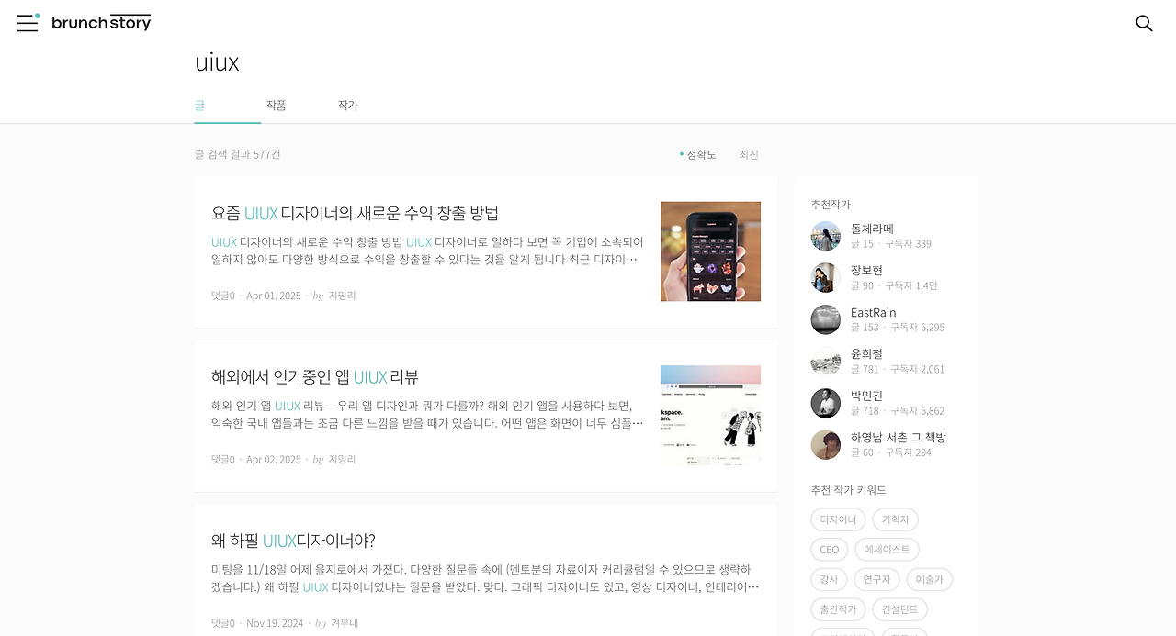Viewport: 1176px width, 636px height.
Task: Open EastRain's profile picture
Action: click(825, 318)
